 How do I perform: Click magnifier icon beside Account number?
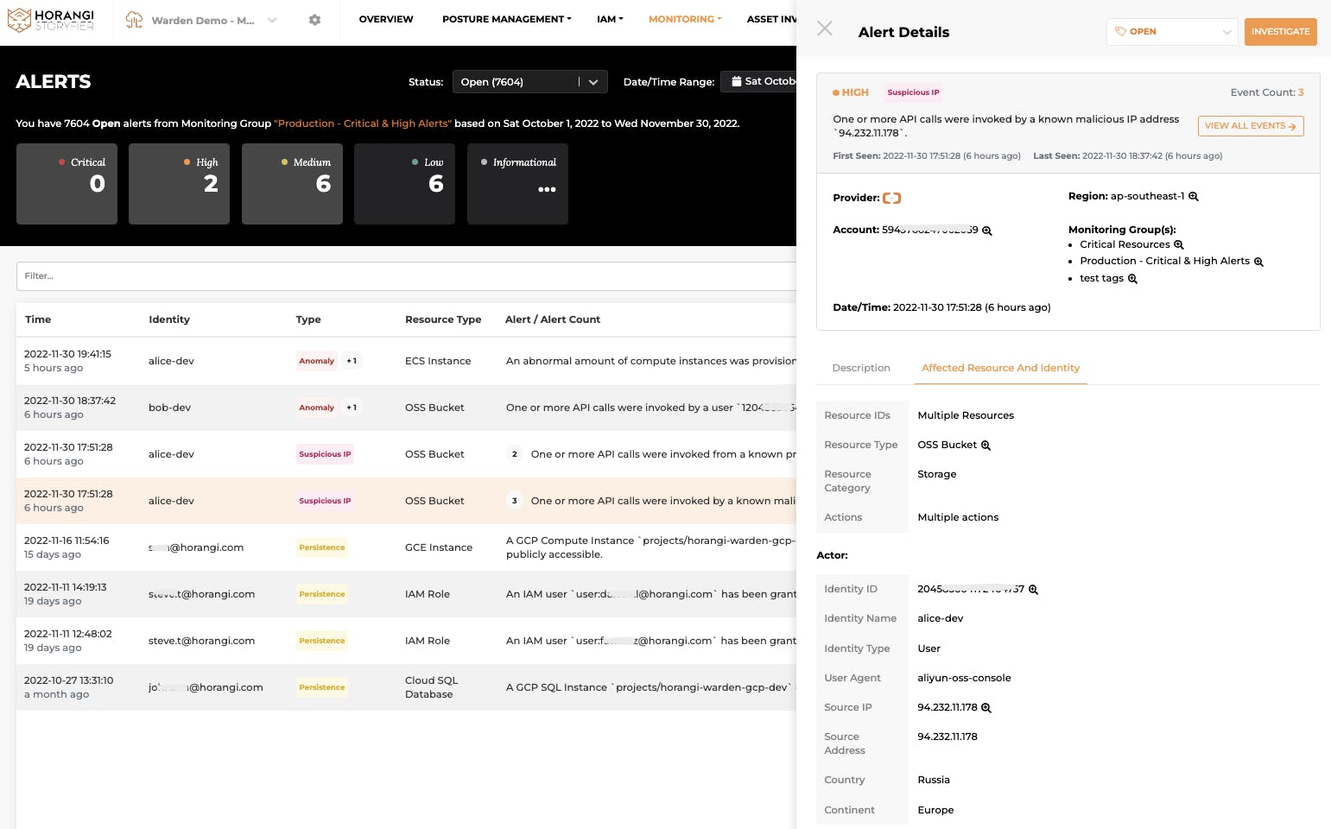[x=987, y=231]
